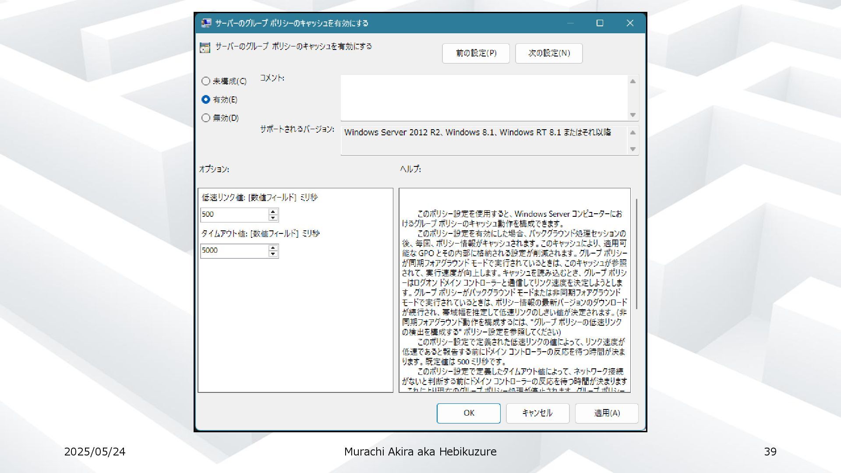Viewport: 841px width, 473px height.
Task: Click 前の設定(P) (Previous Setting) button
Action: (476, 53)
